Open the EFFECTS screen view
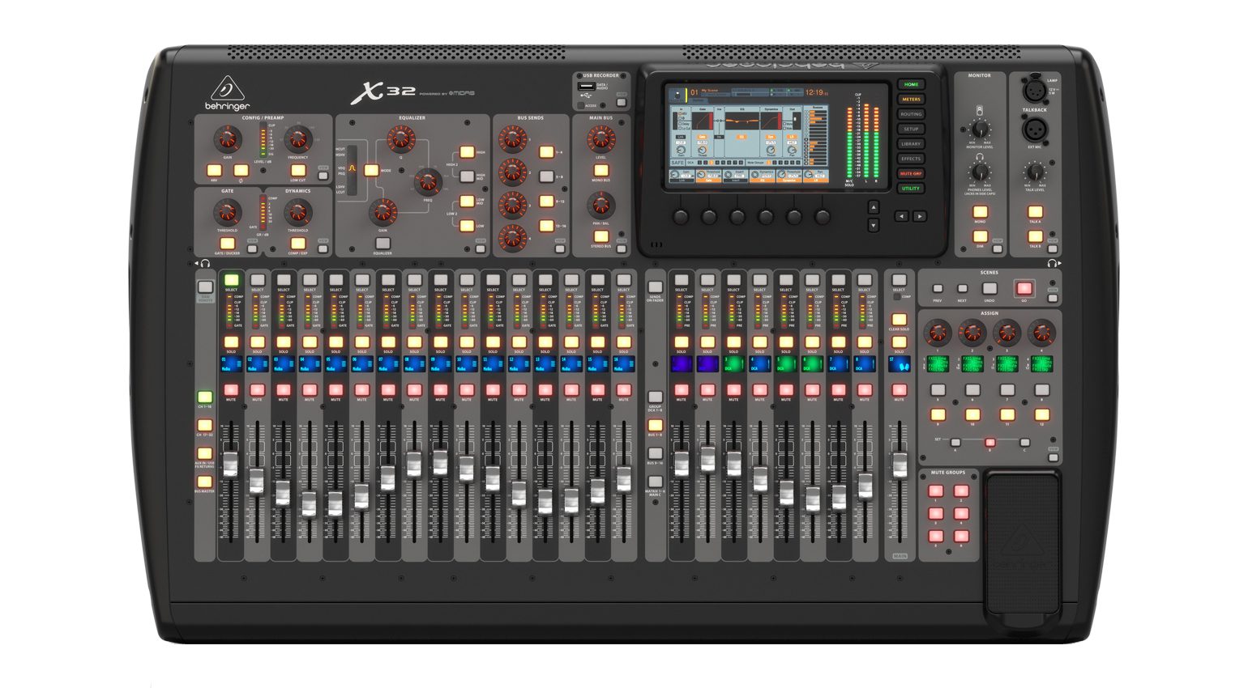The height and width of the screenshot is (688, 1248). point(911,159)
